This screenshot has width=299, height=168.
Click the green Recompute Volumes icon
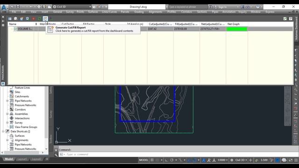[39, 19]
